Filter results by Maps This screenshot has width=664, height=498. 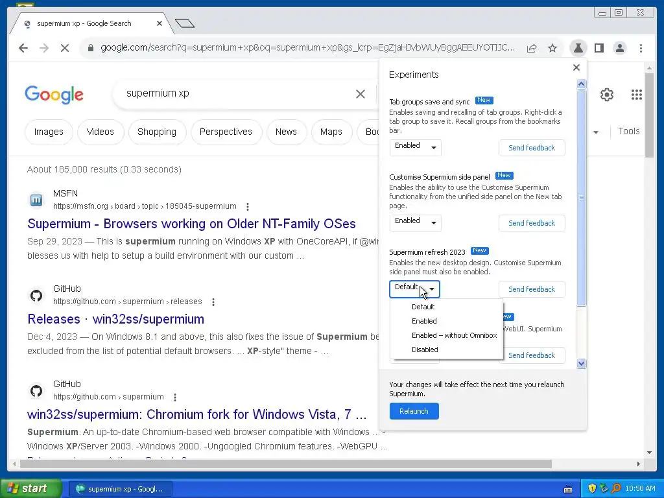[x=331, y=132]
